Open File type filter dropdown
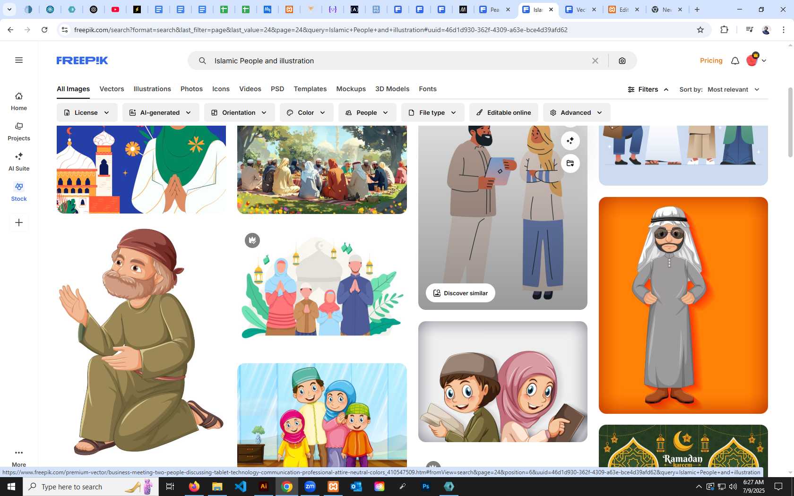Image resolution: width=794 pixels, height=496 pixels. (x=432, y=112)
